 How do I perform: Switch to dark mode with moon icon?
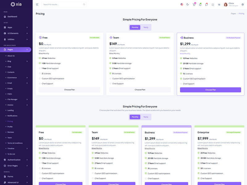(x=188, y=5)
